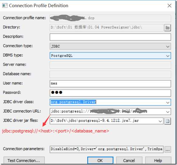Expand the Connection type JDBC dropdown
Image resolution: width=177 pixels, height=165 pixels.
click(168, 46)
